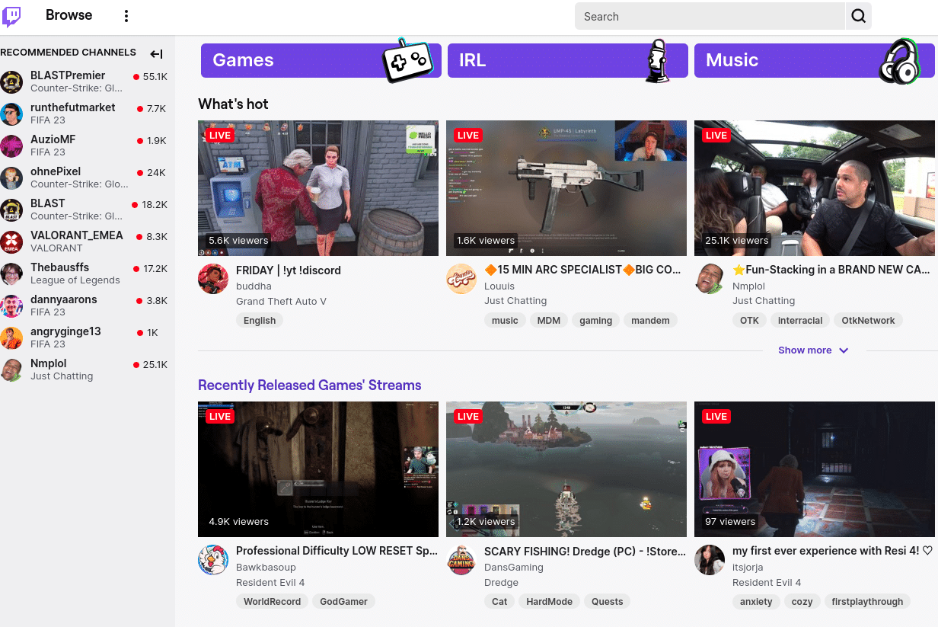The image size is (938, 627).
Task: Click Nmplol's avatar under car stream
Action: pyautogui.click(x=710, y=279)
